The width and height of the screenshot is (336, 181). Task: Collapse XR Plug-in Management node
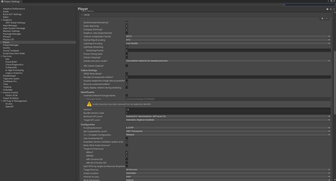[x=2, y=101]
